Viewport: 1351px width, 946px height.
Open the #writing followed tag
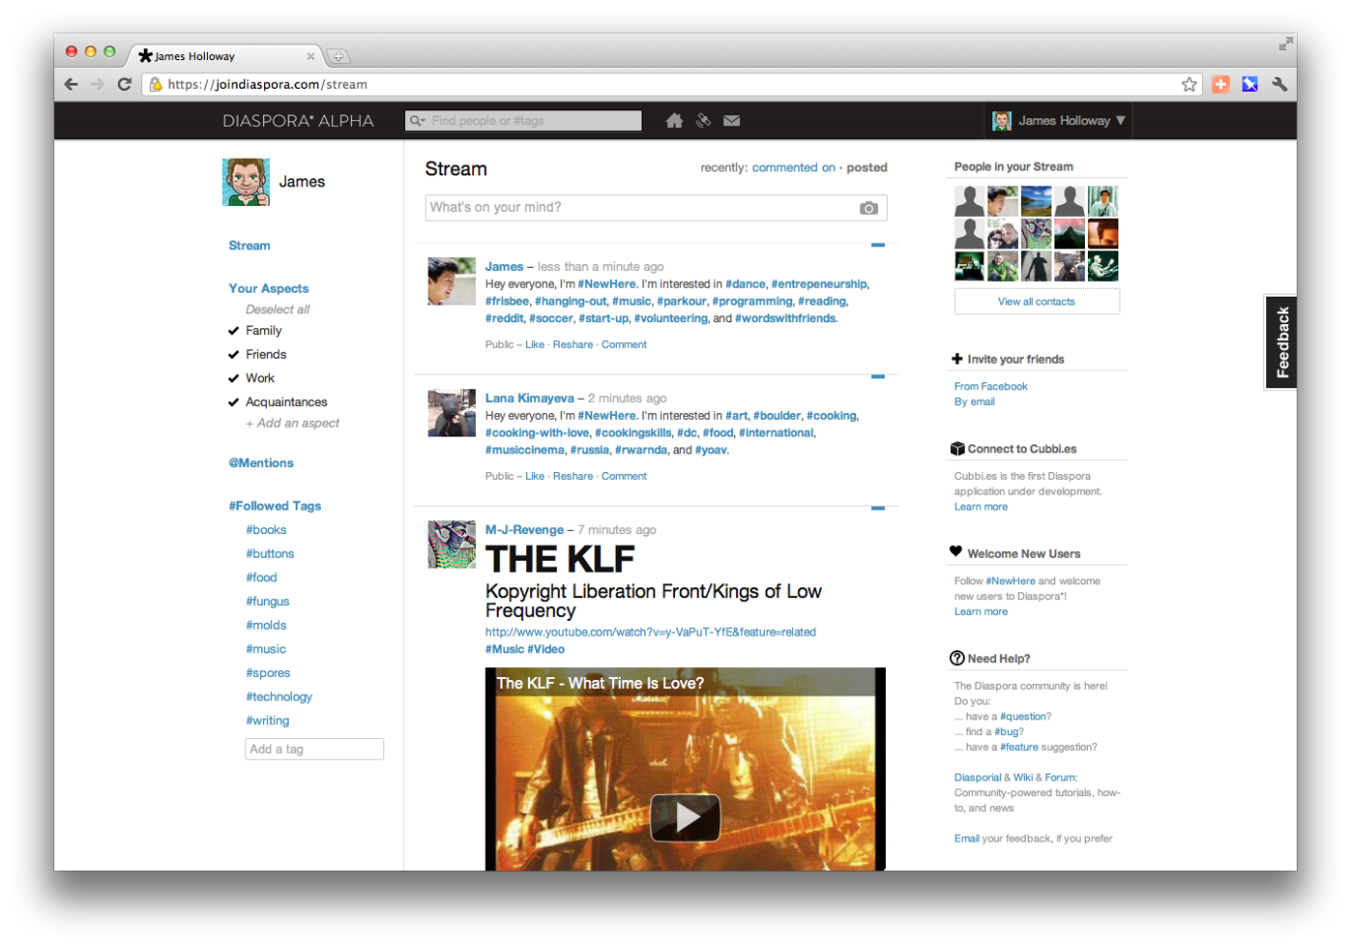(267, 720)
